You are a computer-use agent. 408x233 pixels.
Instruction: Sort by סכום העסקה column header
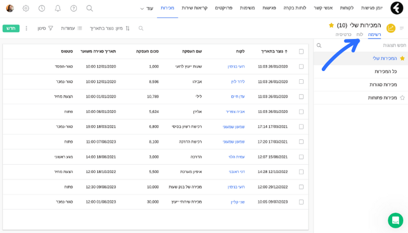(x=147, y=51)
